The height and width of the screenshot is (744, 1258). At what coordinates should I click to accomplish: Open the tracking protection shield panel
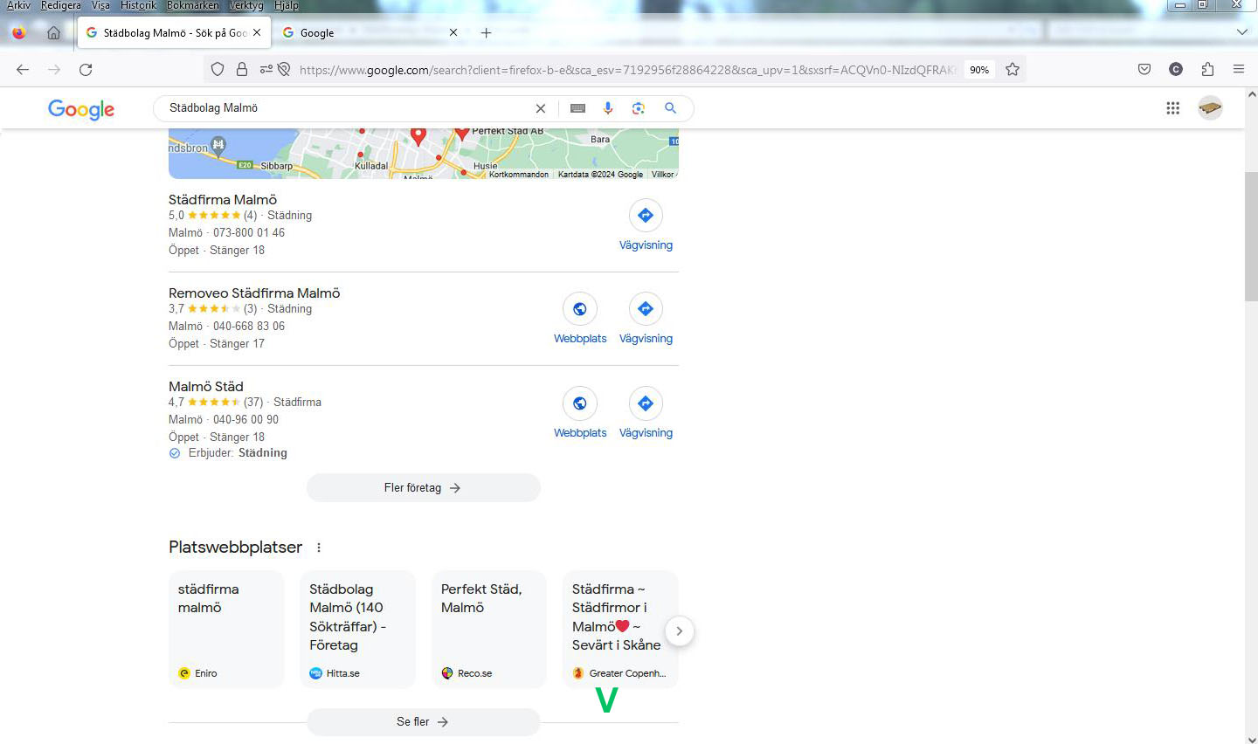(x=218, y=70)
